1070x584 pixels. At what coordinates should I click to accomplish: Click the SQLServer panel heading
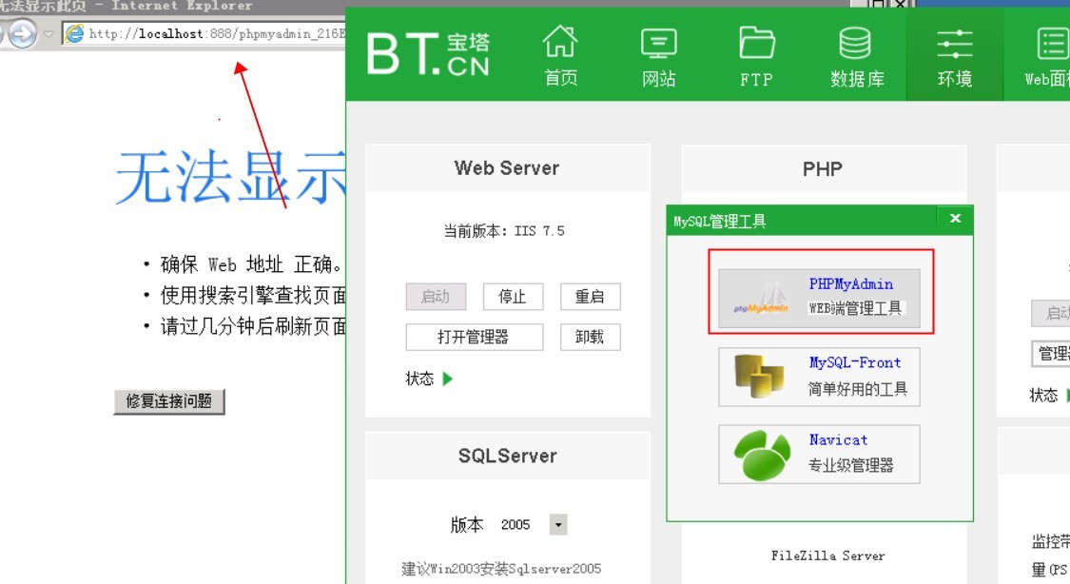coord(508,456)
